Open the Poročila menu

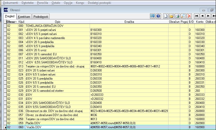[x=43, y=3]
